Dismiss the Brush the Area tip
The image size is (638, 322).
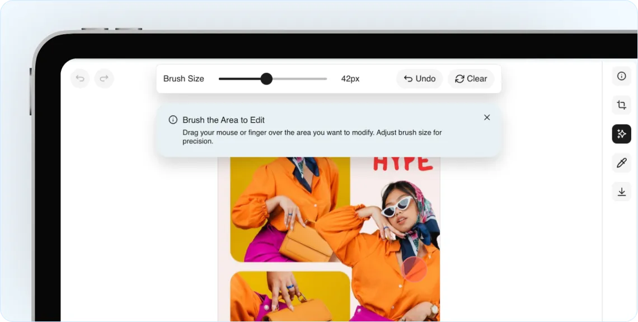(487, 117)
